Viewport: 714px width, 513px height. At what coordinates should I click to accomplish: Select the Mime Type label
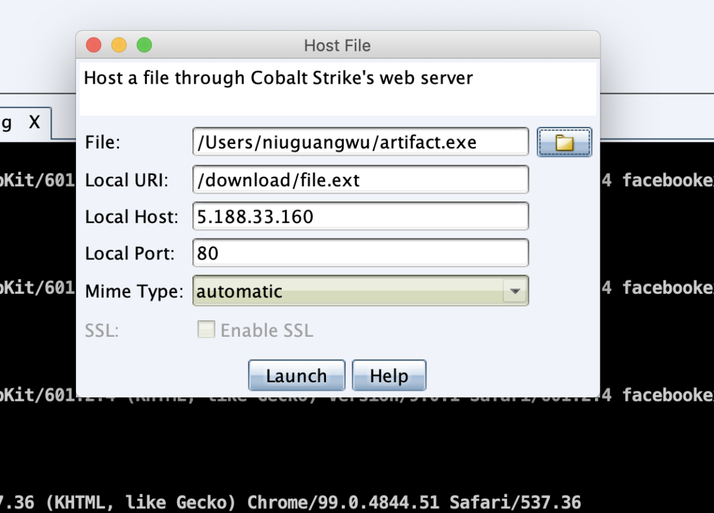click(134, 291)
